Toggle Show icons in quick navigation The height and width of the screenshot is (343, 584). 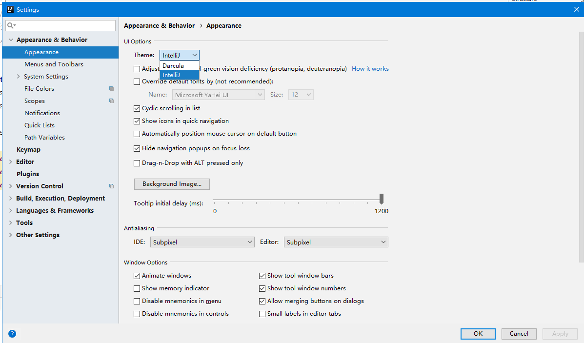click(137, 121)
